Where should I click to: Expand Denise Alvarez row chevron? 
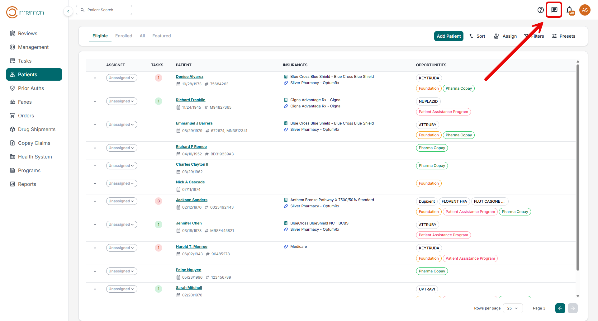coord(95,78)
